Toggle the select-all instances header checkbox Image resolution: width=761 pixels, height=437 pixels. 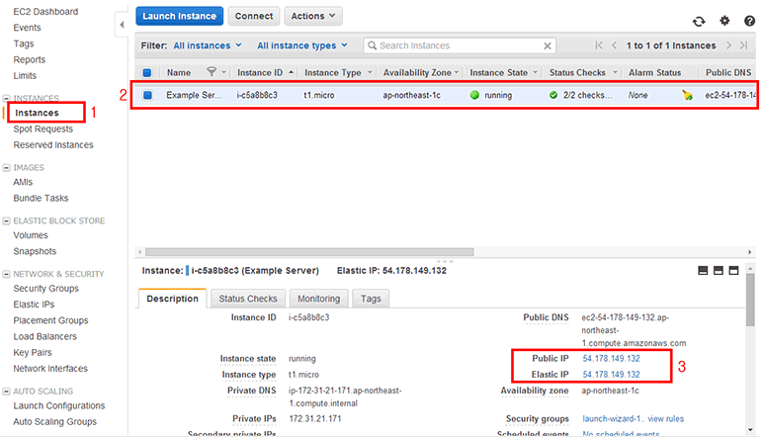147,72
